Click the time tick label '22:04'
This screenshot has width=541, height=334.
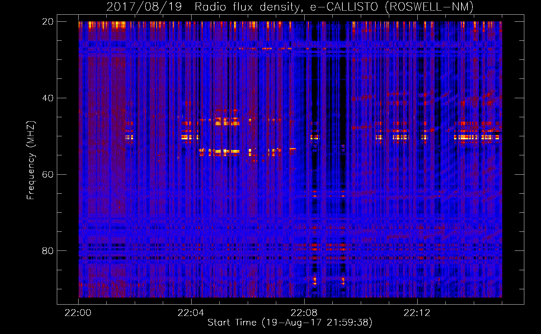tap(191, 313)
